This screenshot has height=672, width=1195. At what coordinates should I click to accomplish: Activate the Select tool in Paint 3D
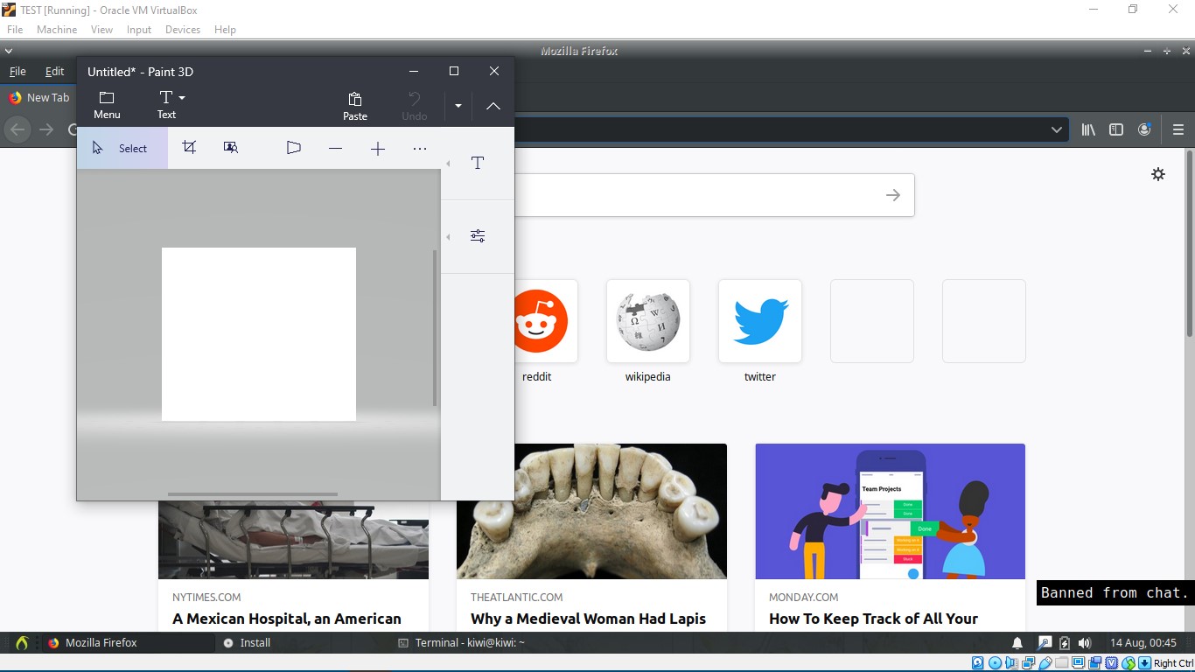(x=122, y=148)
